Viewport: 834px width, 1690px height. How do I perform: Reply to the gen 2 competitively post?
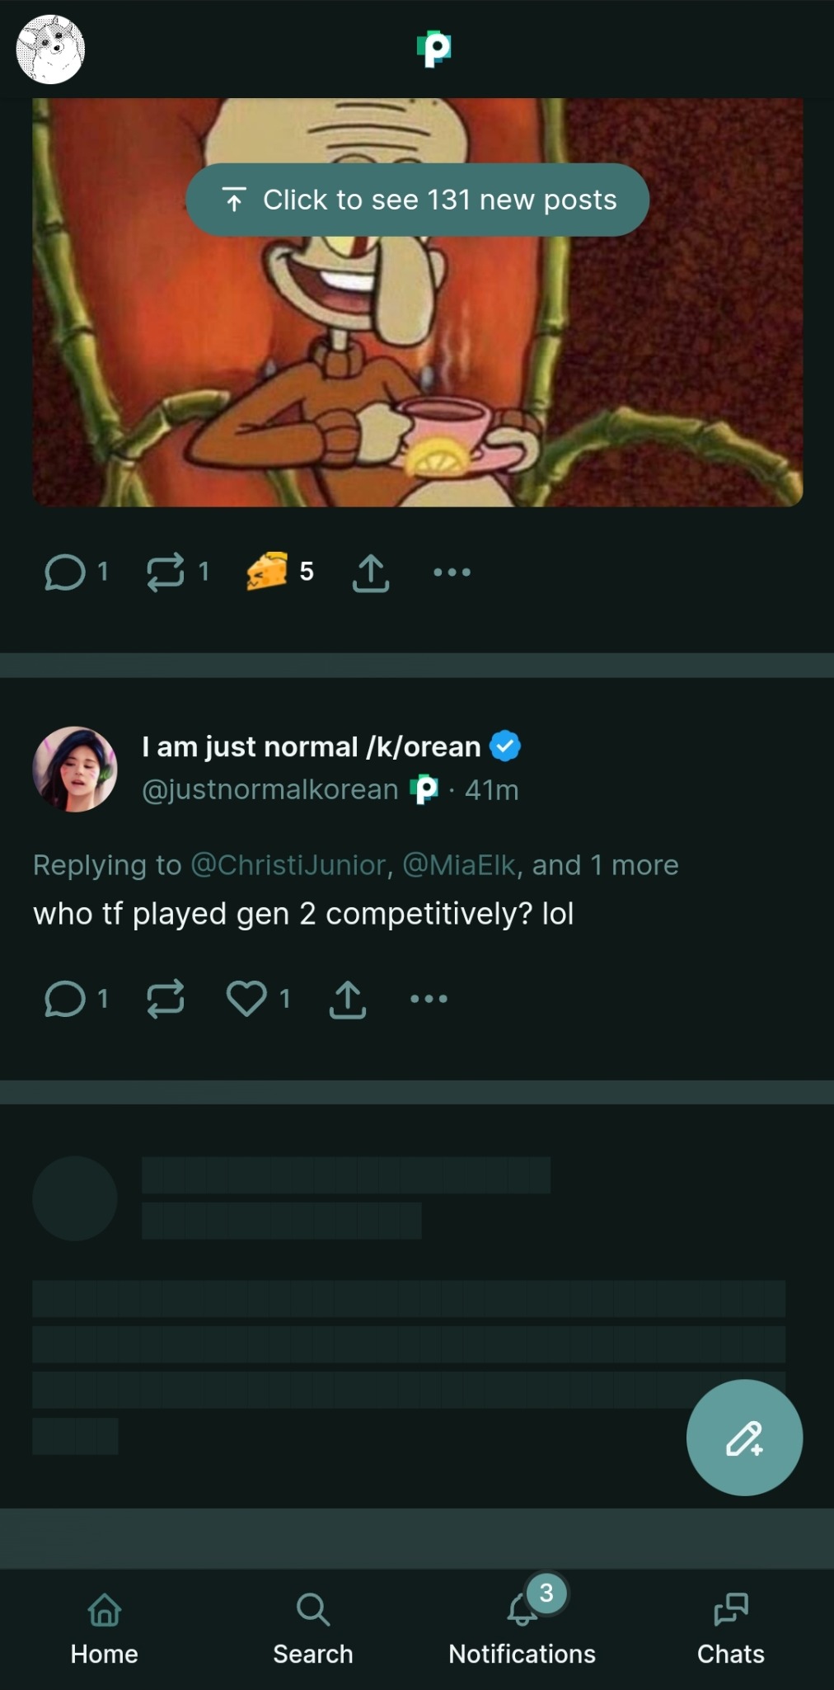tap(66, 999)
